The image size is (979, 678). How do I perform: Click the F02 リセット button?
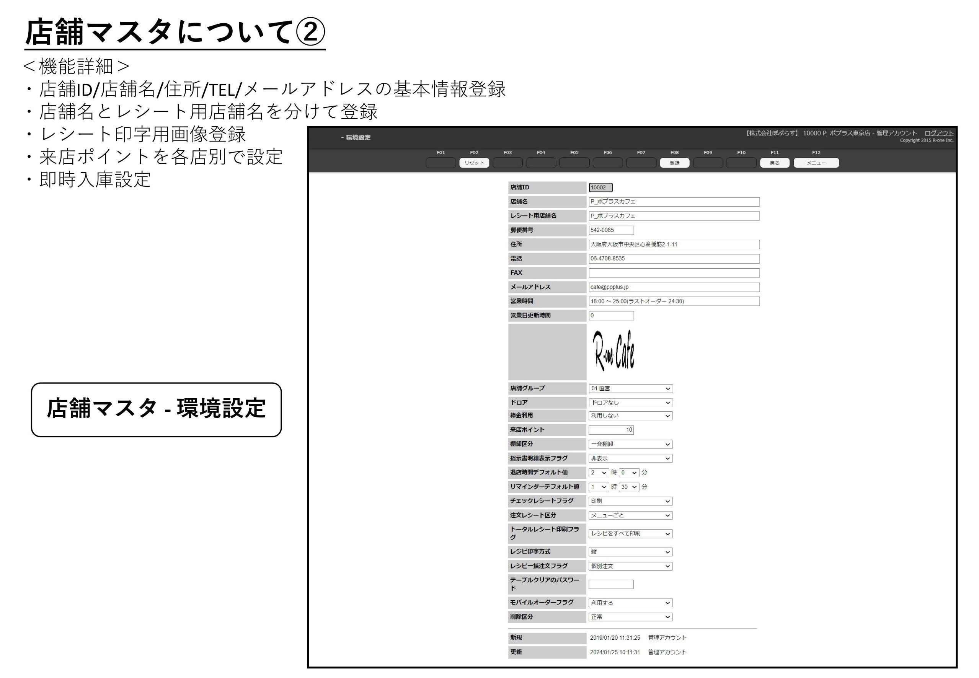pos(474,163)
